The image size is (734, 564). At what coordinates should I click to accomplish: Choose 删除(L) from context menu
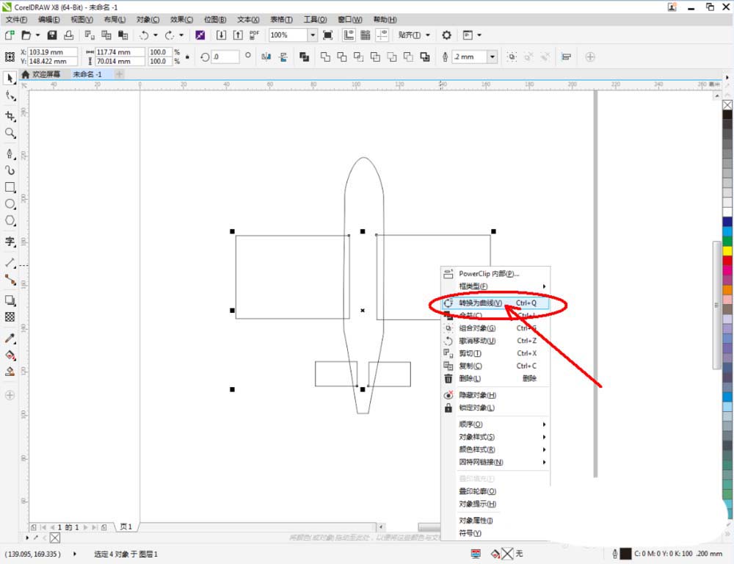[495, 378]
